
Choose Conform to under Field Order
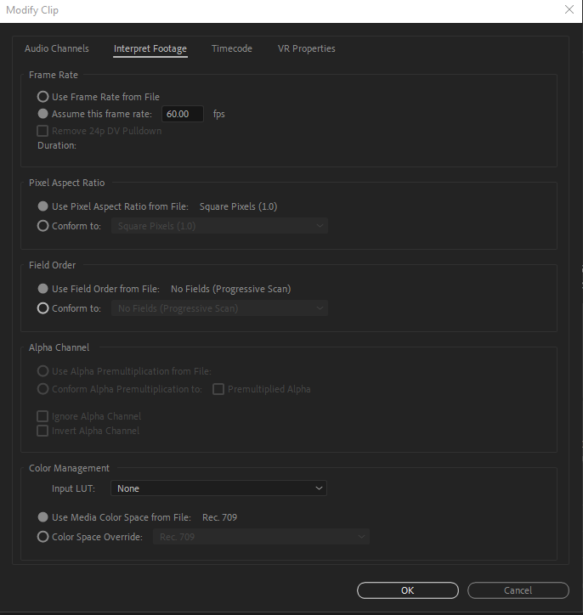(x=43, y=308)
